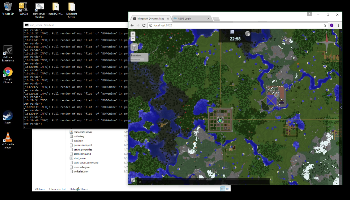Close the Minecraft Dynamic Map tab
350x200 pixels.
point(168,19)
